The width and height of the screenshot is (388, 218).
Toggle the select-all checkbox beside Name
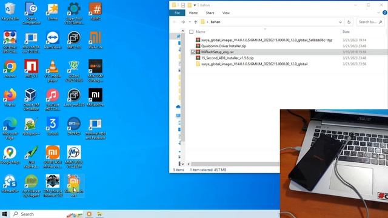[191, 32]
